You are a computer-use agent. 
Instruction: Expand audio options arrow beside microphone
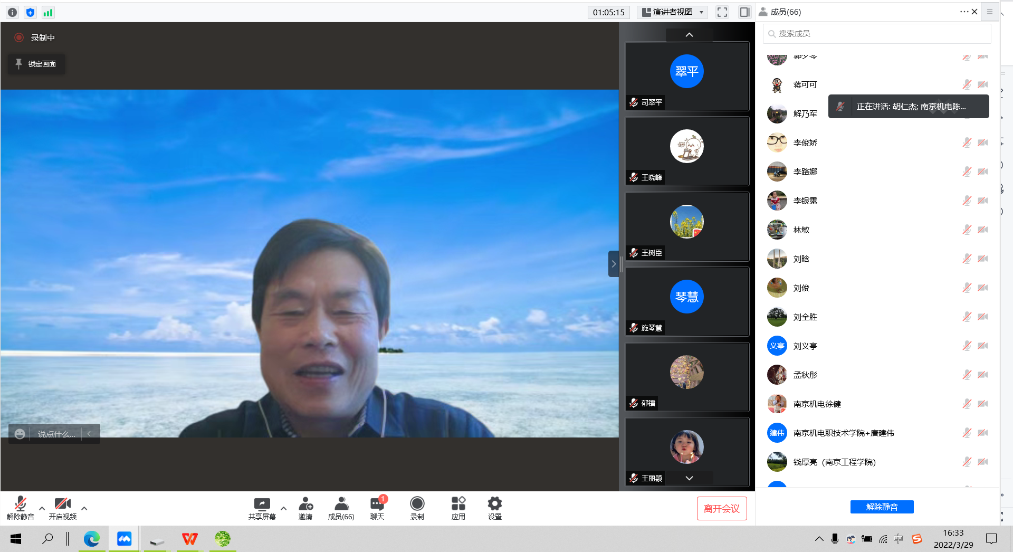[x=42, y=508]
